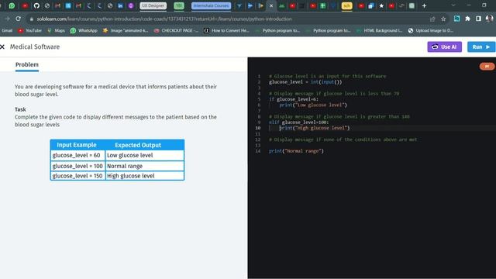The width and height of the screenshot is (496, 279).
Task: Open the 'How to Convert He...' bookmark
Action: coord(226,31)
